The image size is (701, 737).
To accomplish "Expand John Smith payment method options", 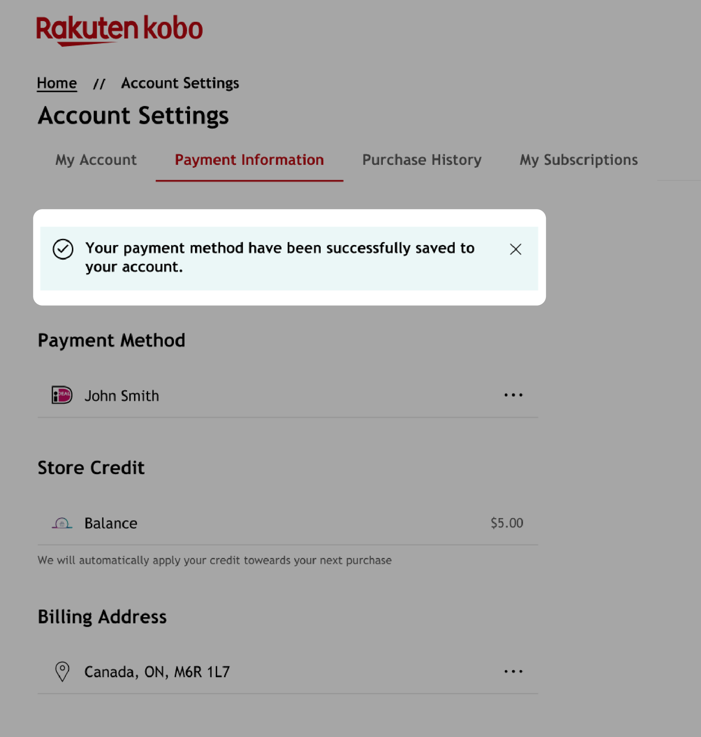I will [514, 395].
